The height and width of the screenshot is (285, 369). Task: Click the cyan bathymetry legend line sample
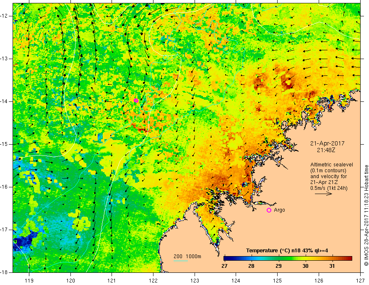tap(181, 261)
